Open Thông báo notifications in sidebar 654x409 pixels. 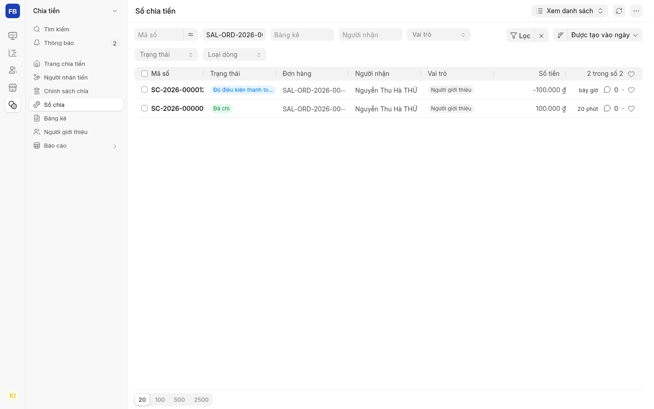coord(76,43)
